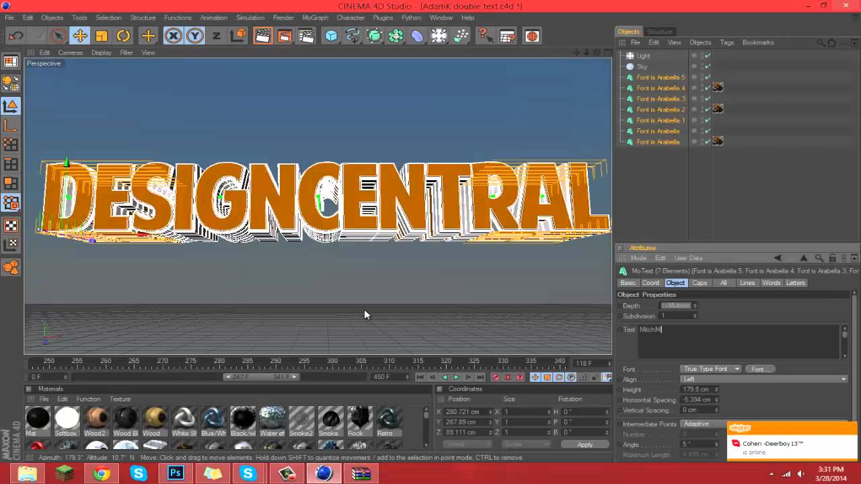Select the Live Selection tool
This screenshot has height=484, width=861.
coord(59,36)
